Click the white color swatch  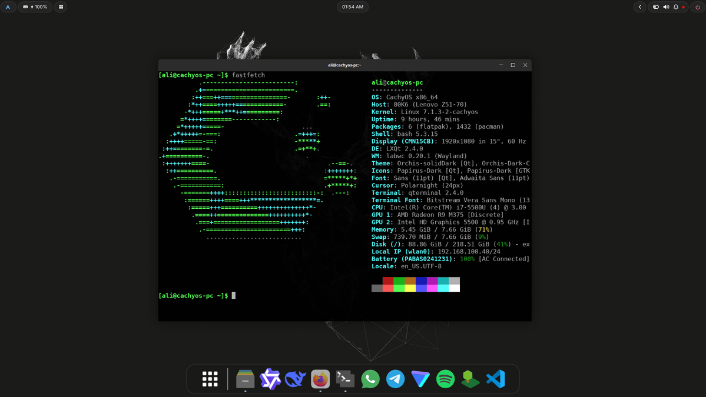point(455,288)
